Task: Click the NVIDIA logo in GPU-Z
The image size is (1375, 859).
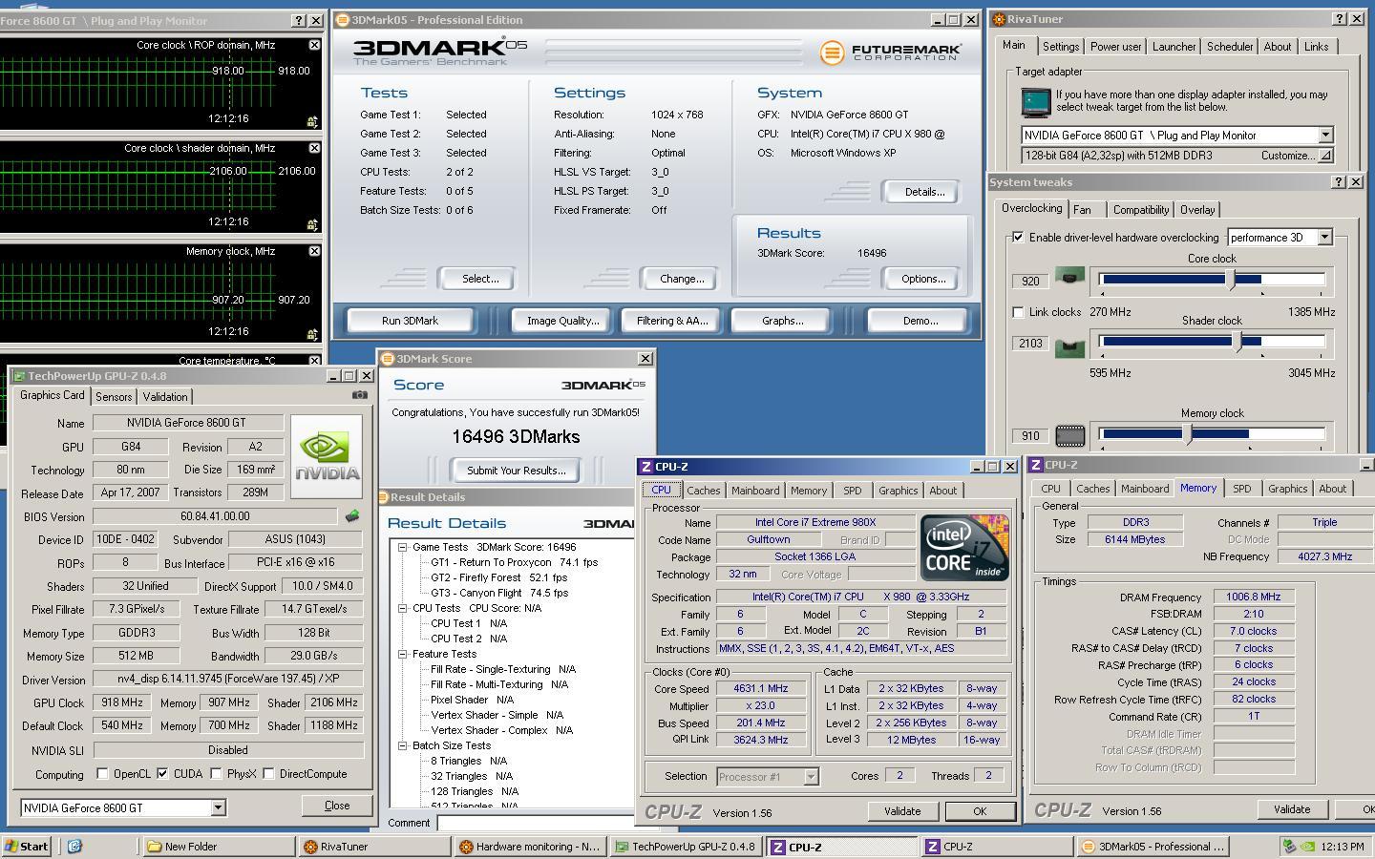Action: pos(327,456)
